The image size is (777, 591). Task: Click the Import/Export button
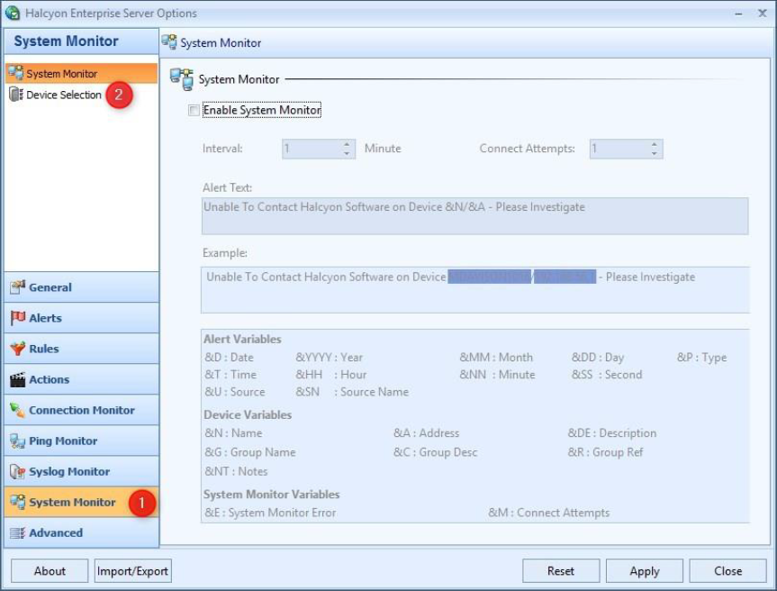coord(133,570)
